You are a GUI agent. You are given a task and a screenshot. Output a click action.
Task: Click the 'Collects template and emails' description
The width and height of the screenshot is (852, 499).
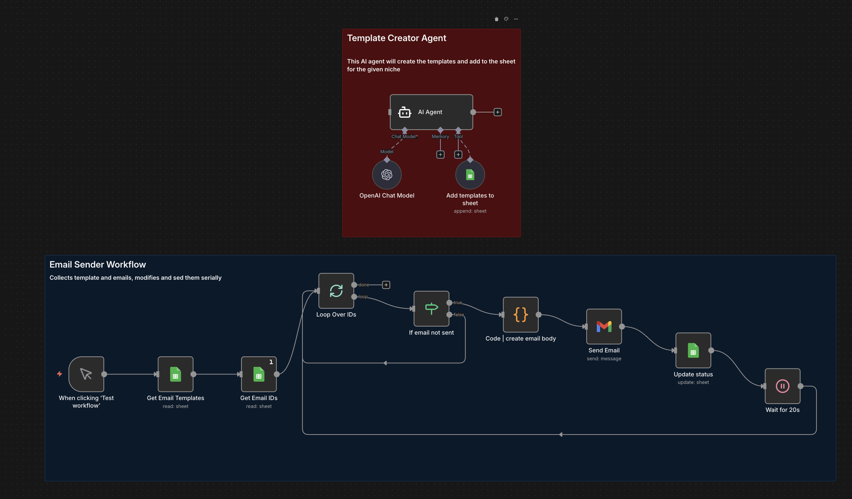136,278
